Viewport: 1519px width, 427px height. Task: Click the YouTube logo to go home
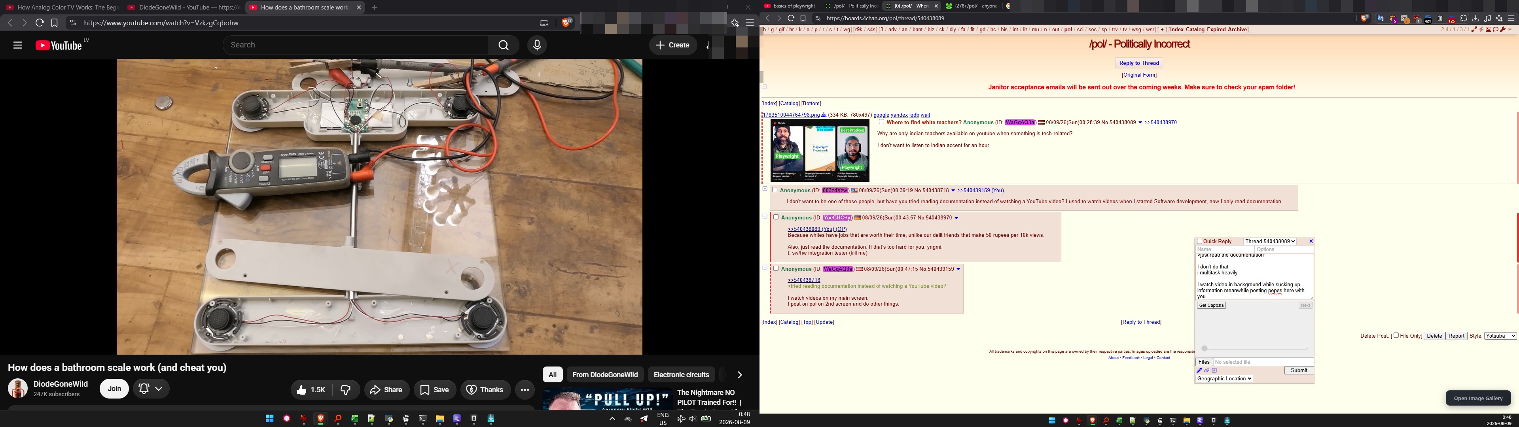point(59,45)
